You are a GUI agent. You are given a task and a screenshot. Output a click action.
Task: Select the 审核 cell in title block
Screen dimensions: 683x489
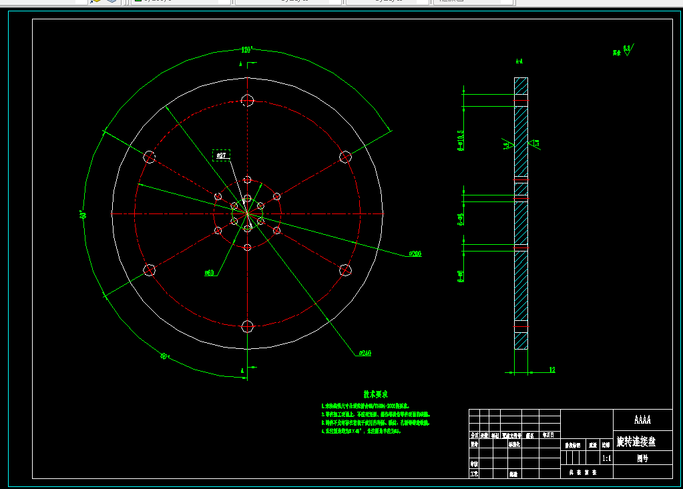(x=474, y=464)
